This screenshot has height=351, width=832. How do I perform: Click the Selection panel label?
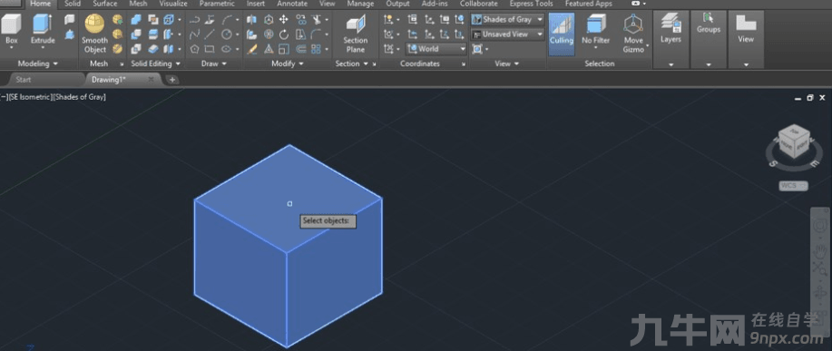(599, 63)
